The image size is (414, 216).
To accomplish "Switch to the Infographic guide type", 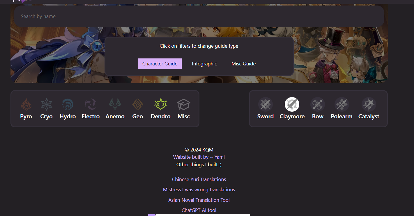I will pos(204,64).
